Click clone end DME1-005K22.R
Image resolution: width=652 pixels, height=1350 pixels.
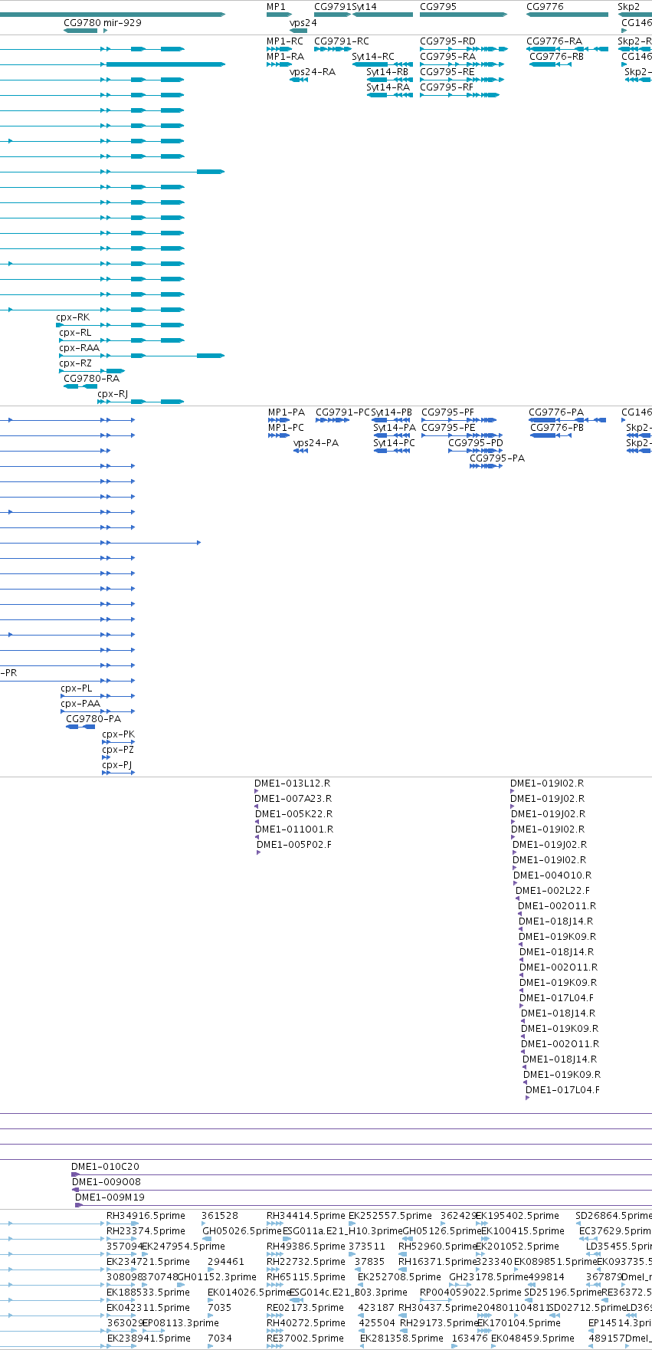[x=293, y=814]
